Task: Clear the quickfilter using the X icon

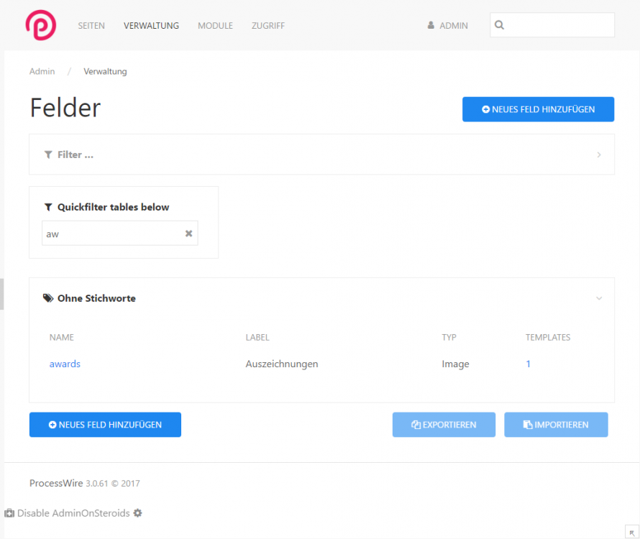Action: [188, 233]
